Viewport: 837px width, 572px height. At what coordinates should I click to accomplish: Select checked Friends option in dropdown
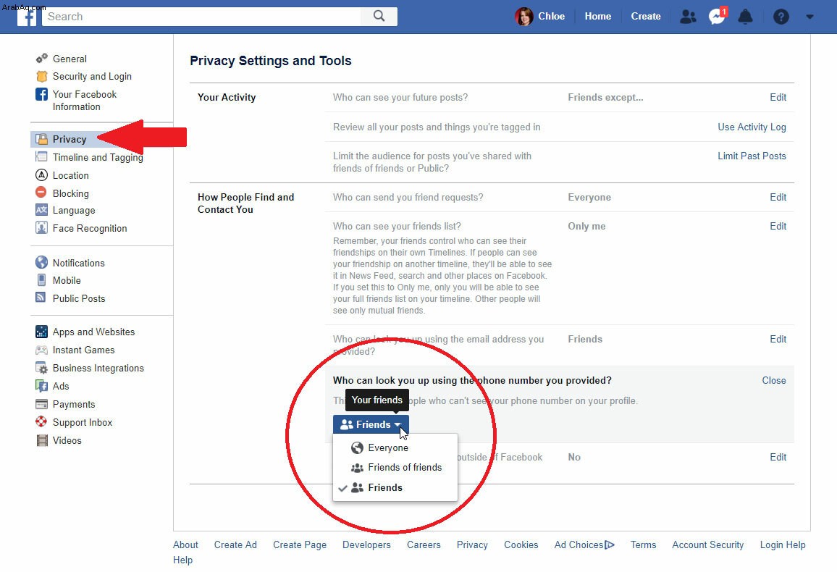(x=395, y=488)
